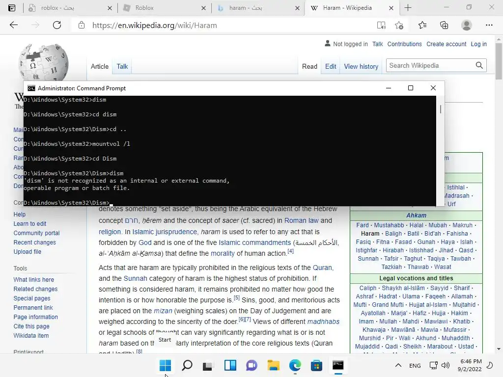Open Task View on the taskbar

pos(208,365)
